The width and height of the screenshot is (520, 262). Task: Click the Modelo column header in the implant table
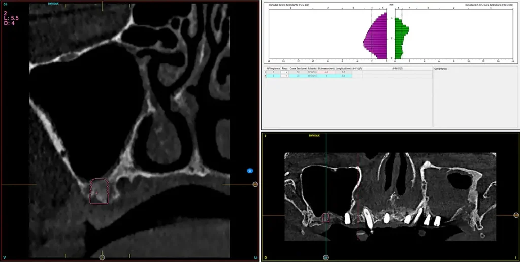coord(311,68)
